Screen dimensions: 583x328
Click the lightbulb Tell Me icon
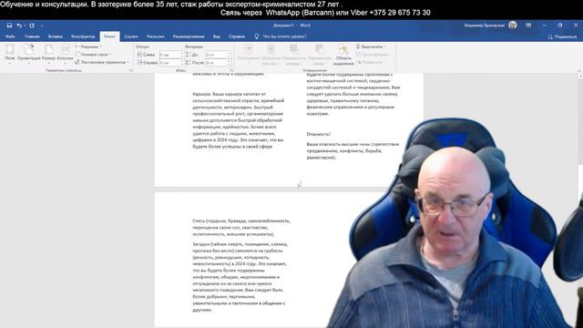click(256, 36)
